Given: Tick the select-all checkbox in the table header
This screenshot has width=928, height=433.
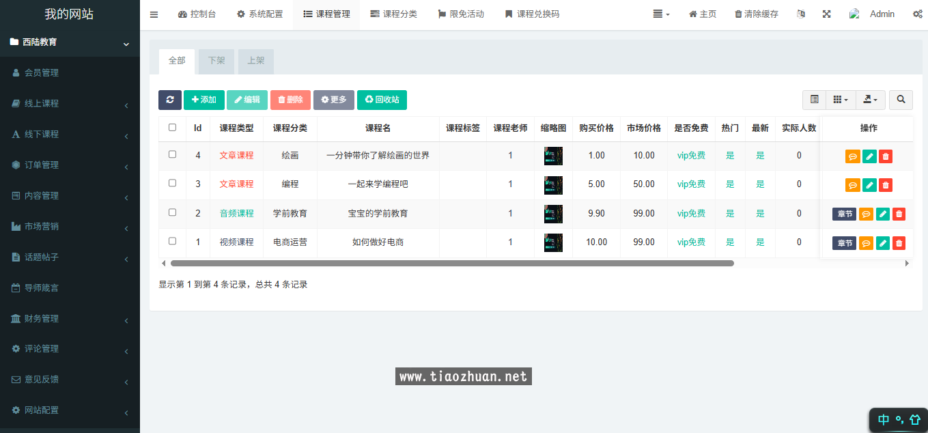Looking at the screenshot, I should point(172,128).
